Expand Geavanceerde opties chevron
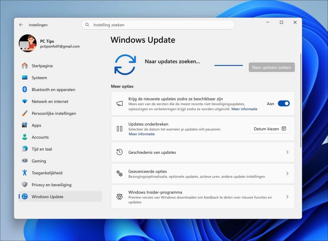This screenshot has height=241, width=328. coord(287,173)
